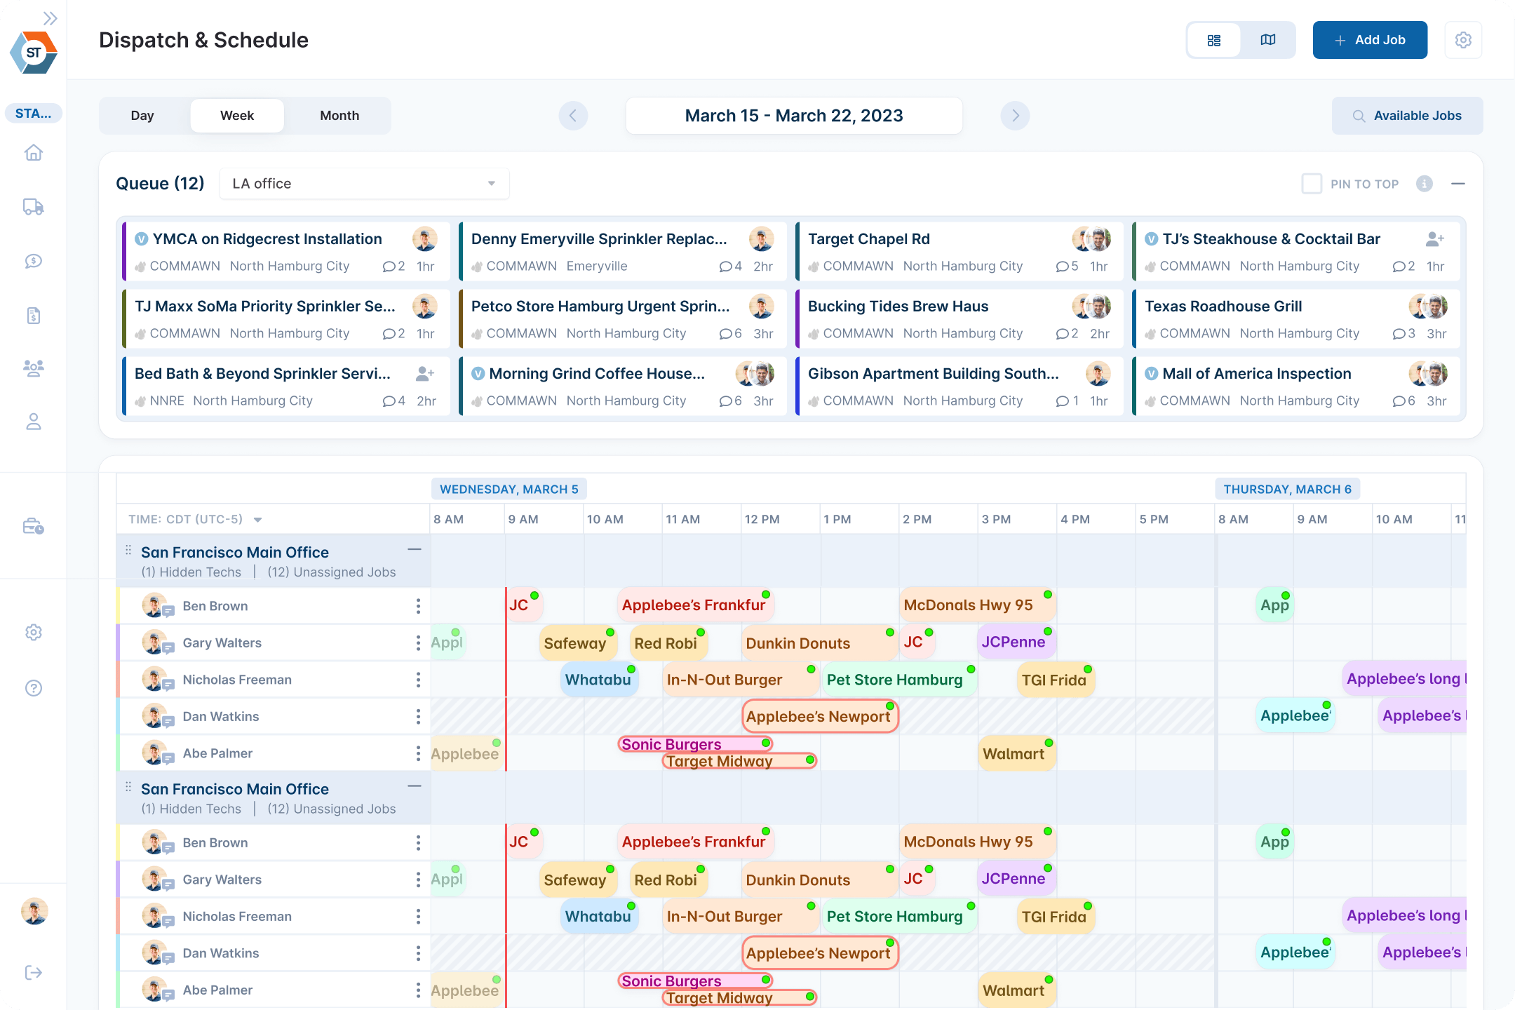Click Wednesday, March 5 day header
The width and height of the screenshot is (1515, 1010).
[509, 490]
